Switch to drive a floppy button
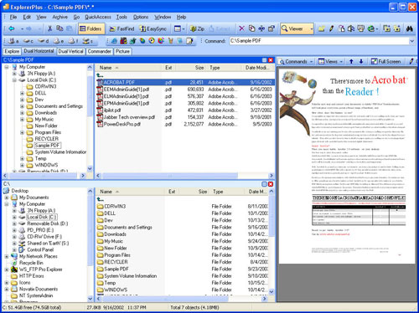Viewport: 419px width, 313px height. point(13,41)
